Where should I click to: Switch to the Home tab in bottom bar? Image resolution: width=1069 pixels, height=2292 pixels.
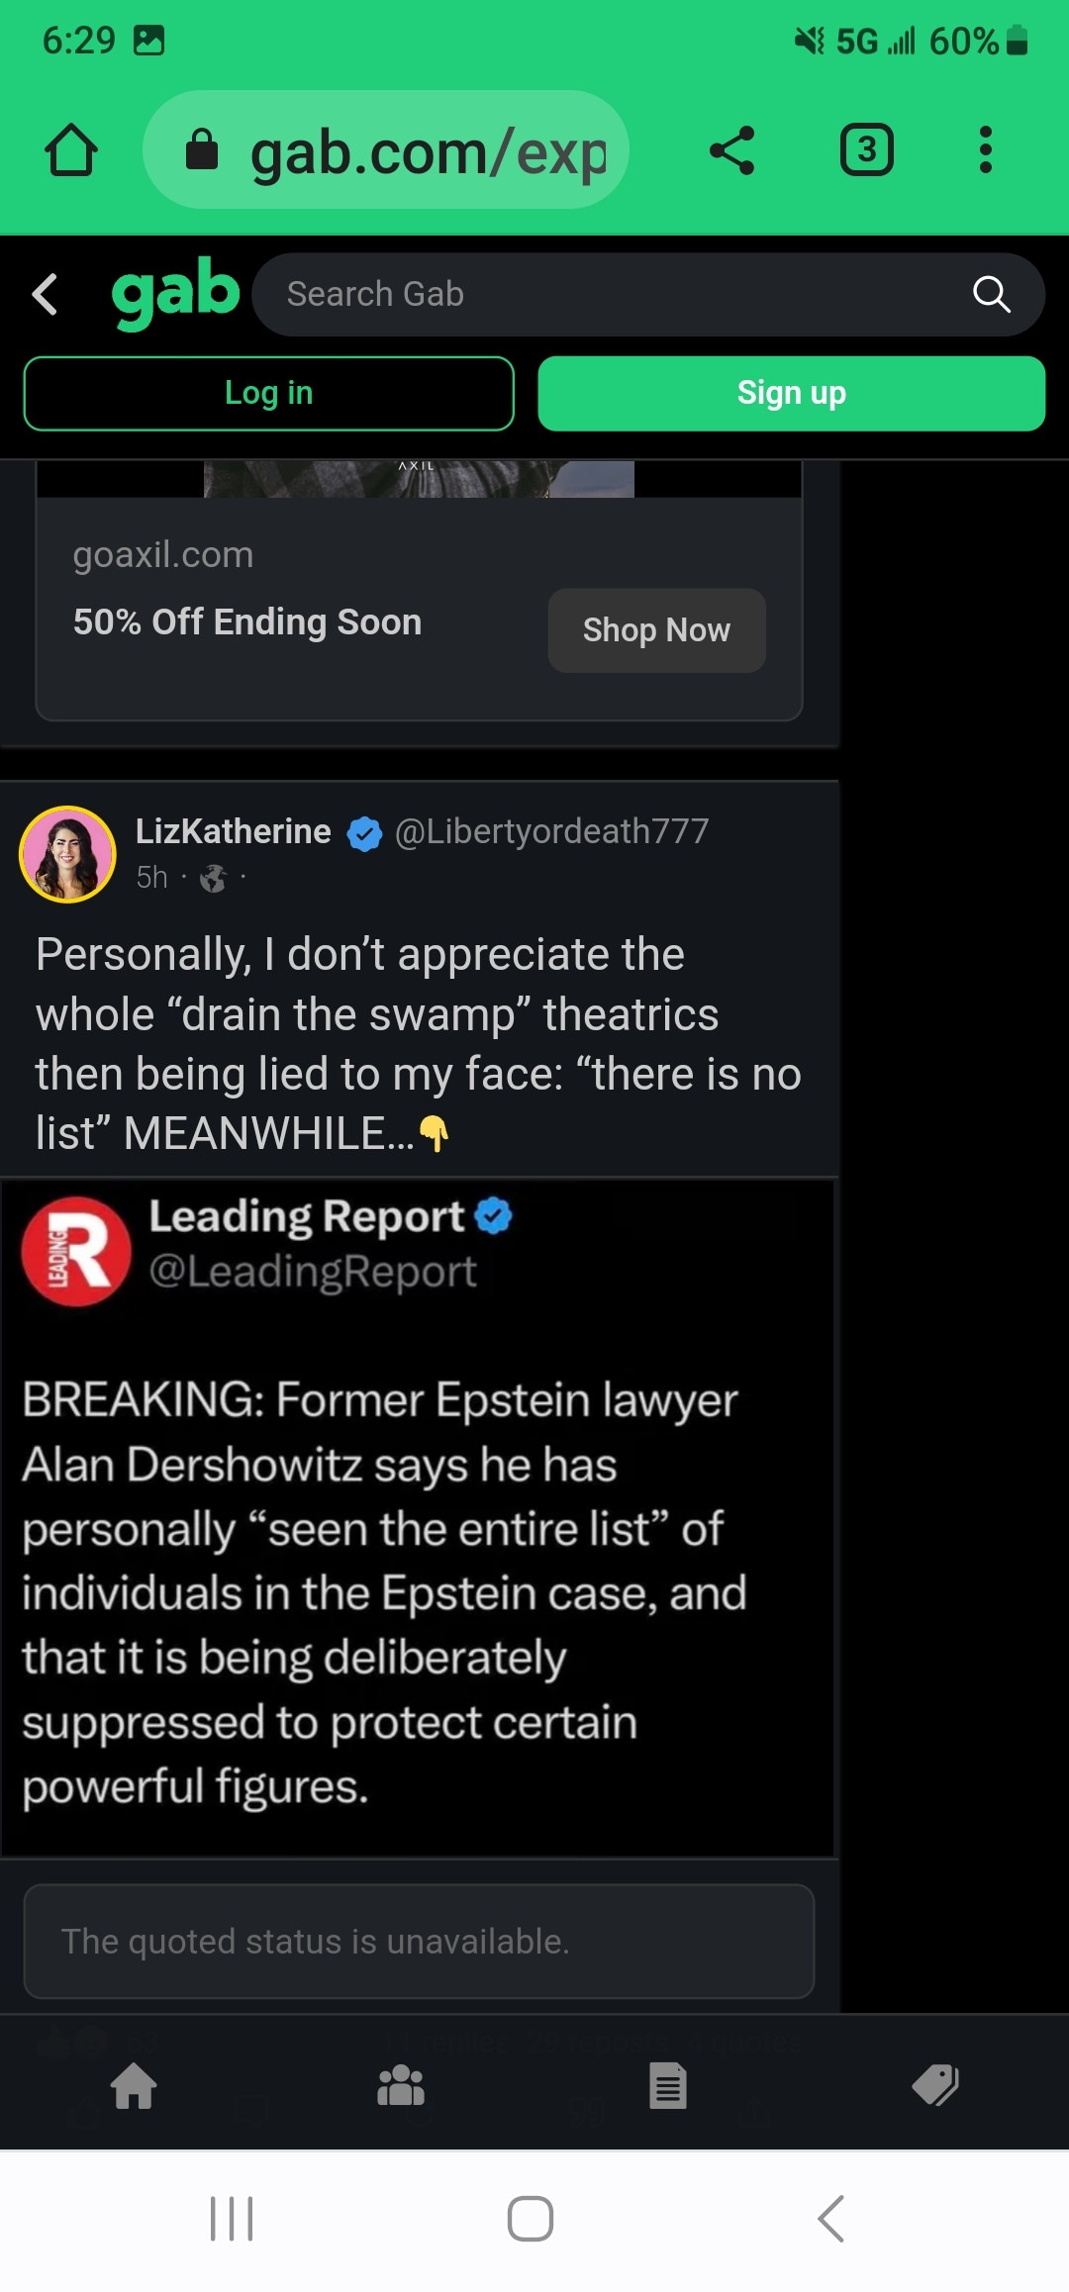134,2086
